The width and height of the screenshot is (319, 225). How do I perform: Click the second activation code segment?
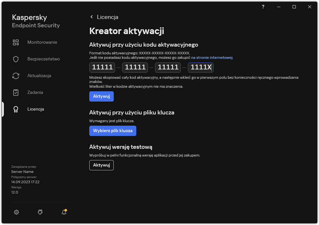pyautogui.click(x=135, y=67)
